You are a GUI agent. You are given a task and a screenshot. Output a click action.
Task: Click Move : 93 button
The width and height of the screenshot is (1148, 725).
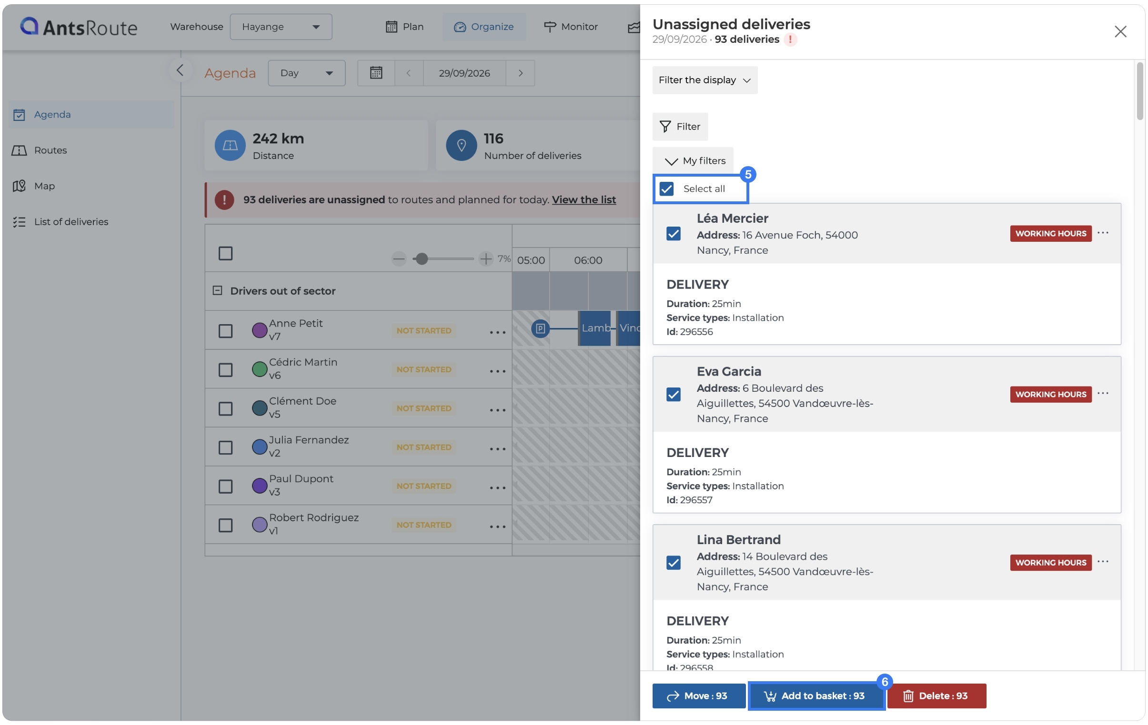click(x=698, y=696)
